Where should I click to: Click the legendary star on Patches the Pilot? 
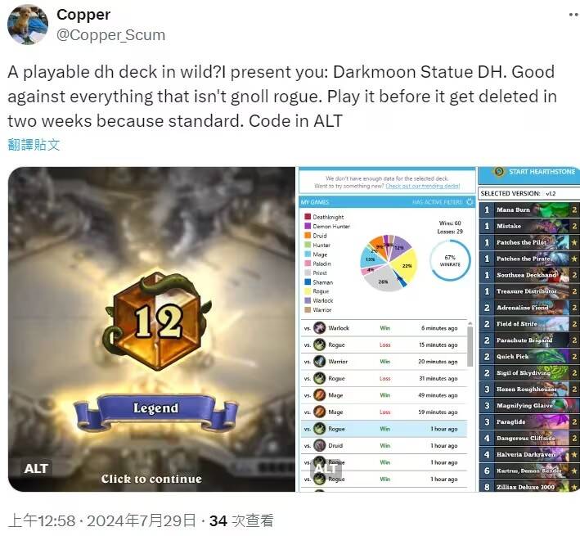(x=574, y=242)
